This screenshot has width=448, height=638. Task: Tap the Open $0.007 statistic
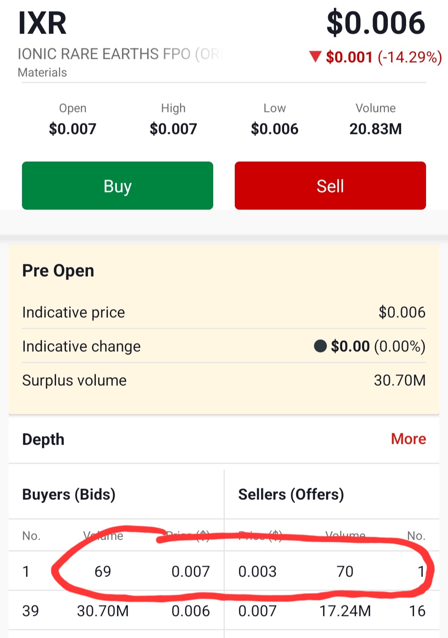point(73,119)
